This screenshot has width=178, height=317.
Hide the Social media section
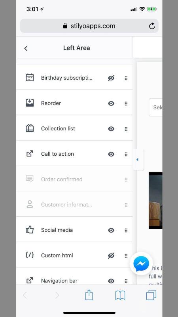[111, 230]
